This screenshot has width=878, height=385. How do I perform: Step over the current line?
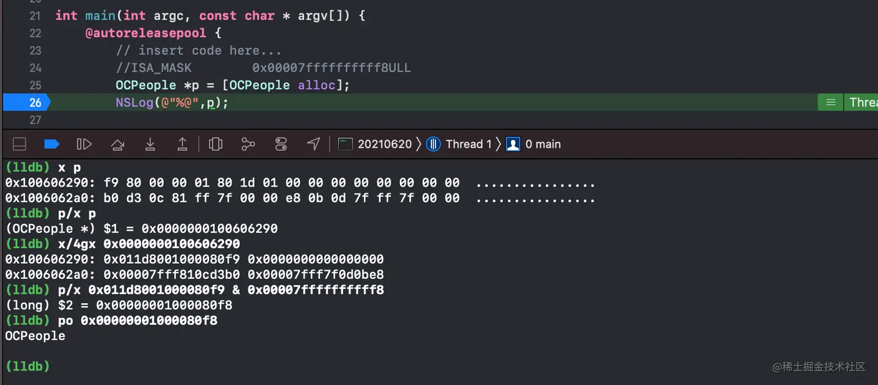(117, 144)
